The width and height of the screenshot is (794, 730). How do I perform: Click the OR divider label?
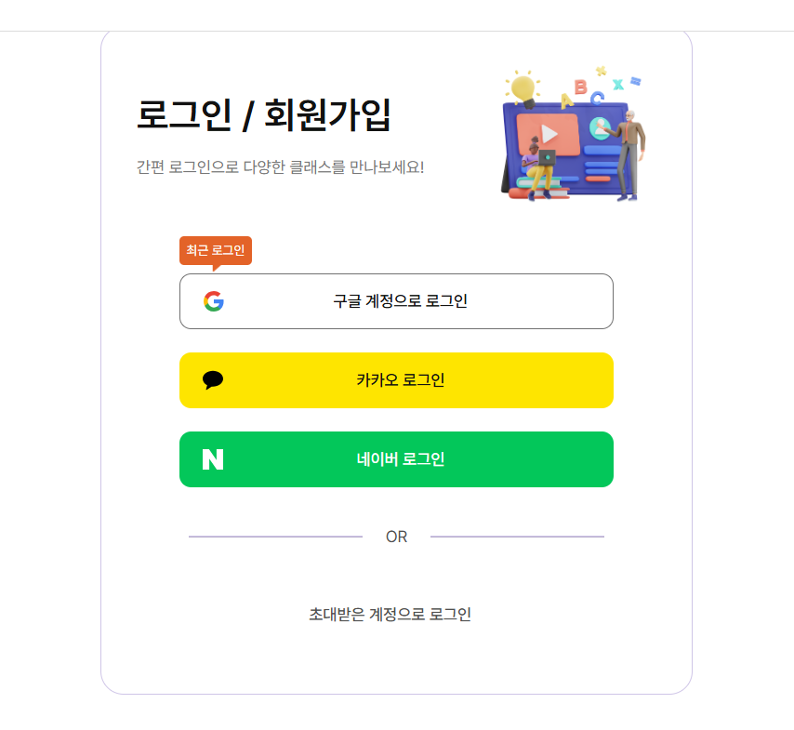396,537
